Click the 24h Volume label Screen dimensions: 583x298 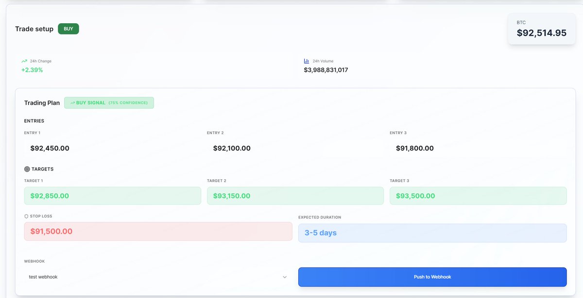(323, 61)
